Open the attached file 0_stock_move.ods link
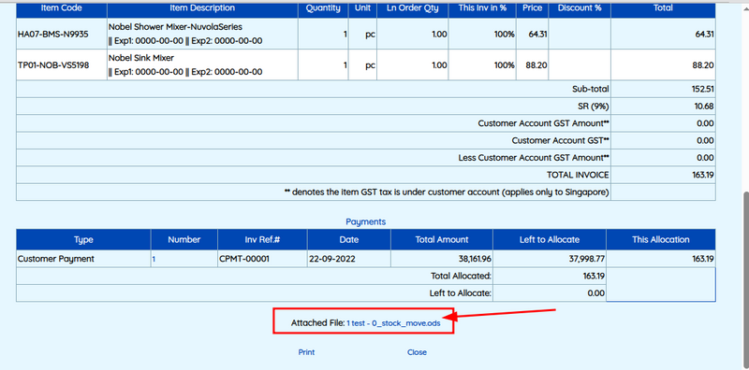This screenshot has height=370, width=749. pyautogui.click(x=393, y=322)
